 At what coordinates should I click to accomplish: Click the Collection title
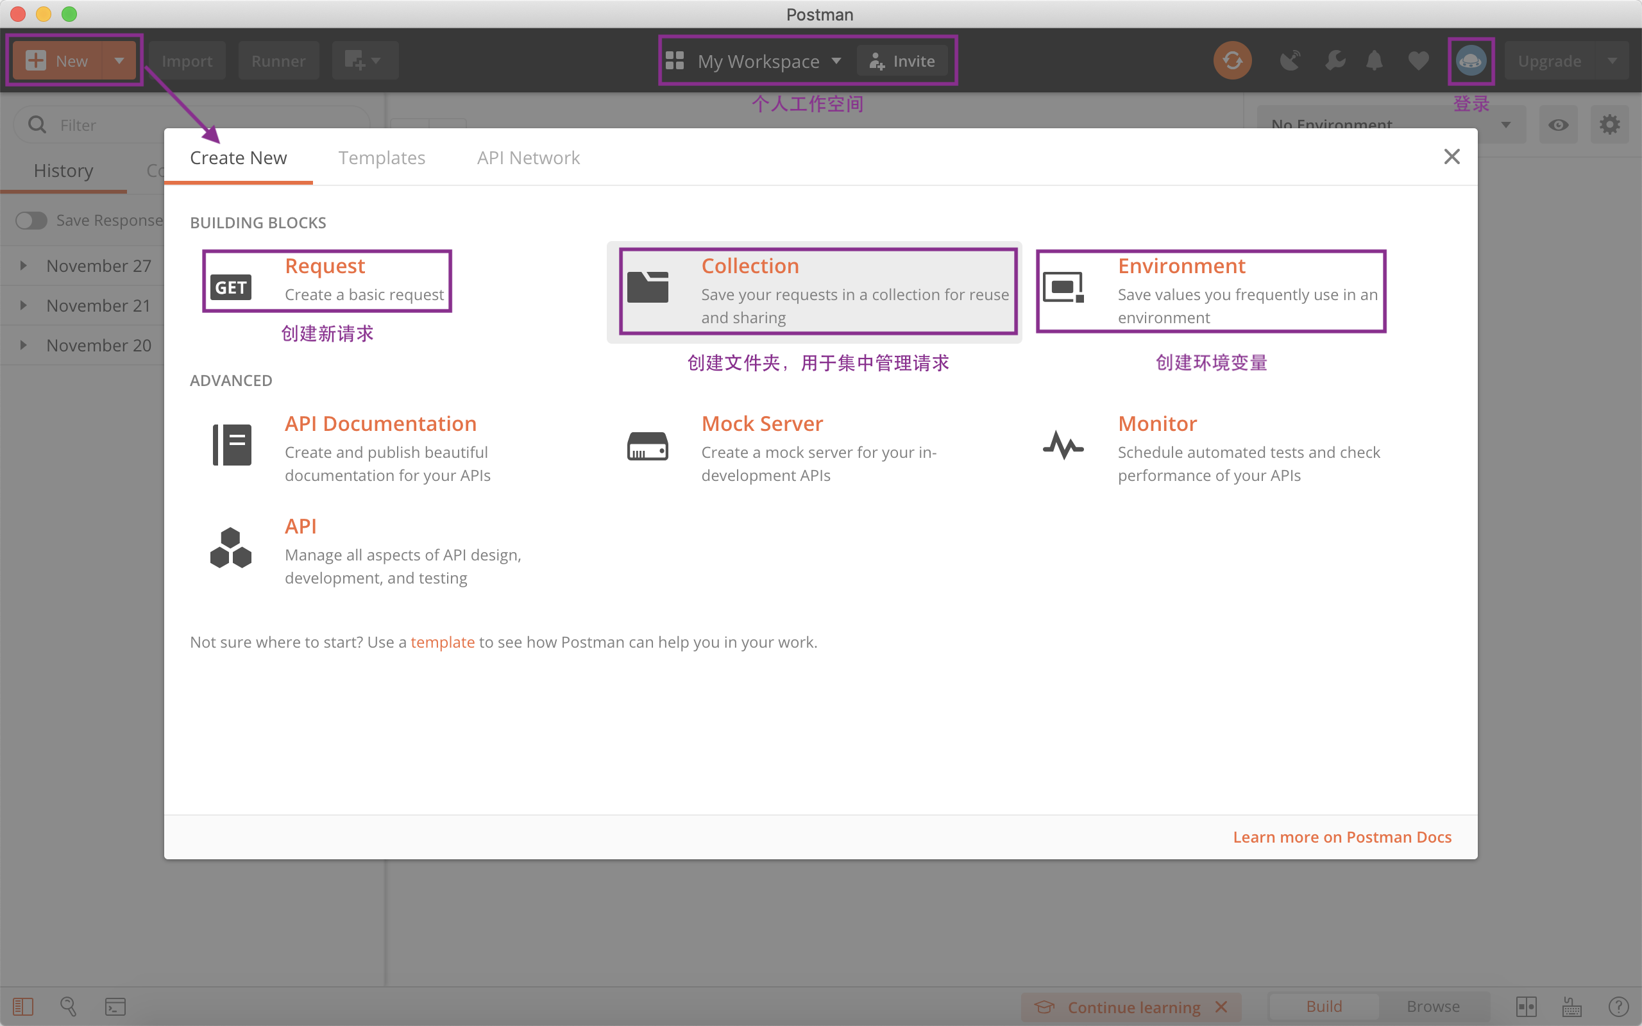(750, 266)
